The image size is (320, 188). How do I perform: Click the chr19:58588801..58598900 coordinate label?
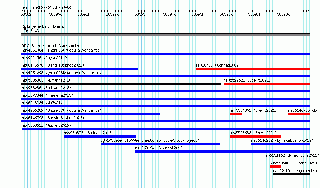click(47, 8)
